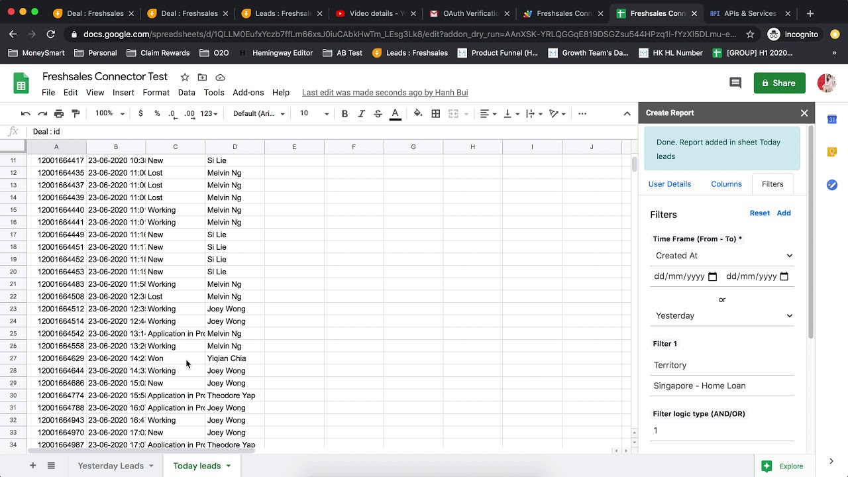Open Zoom level 100% dropdown

coord(109,114)
